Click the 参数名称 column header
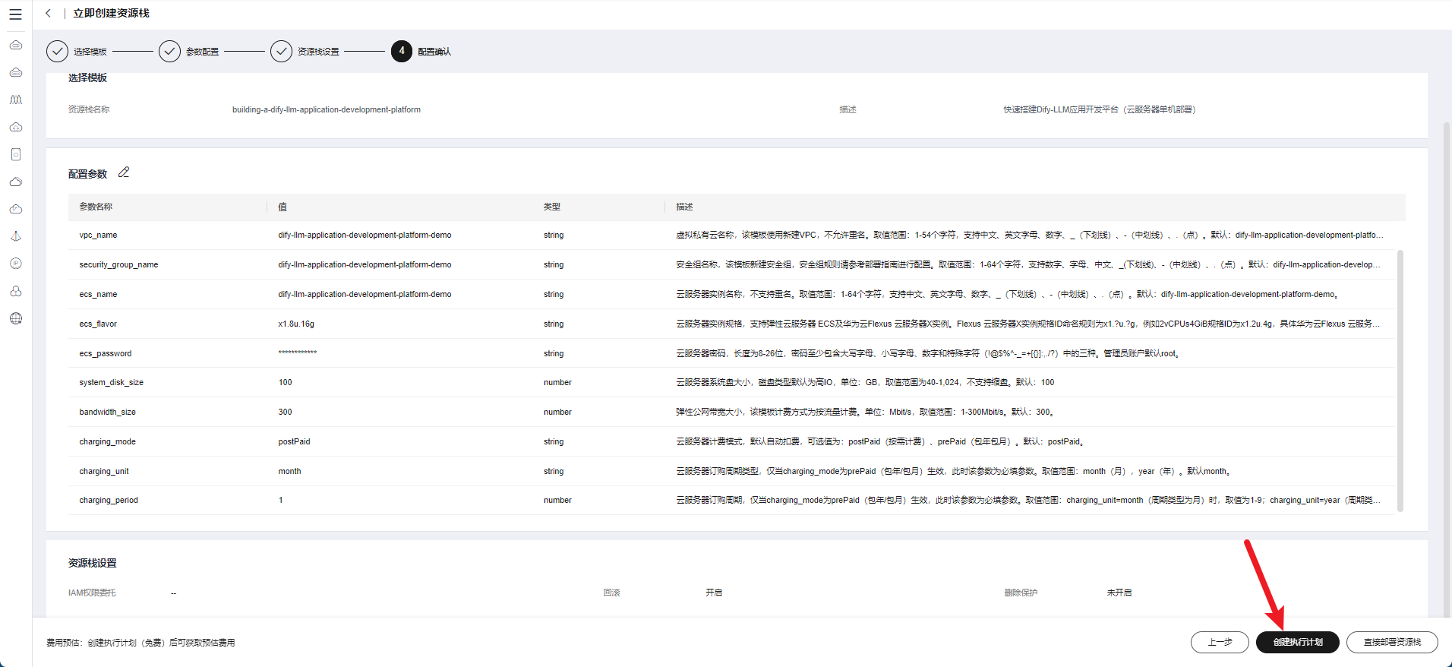Screen dimensions: 1452x667 pyautogui.click(x=96, y=207)
